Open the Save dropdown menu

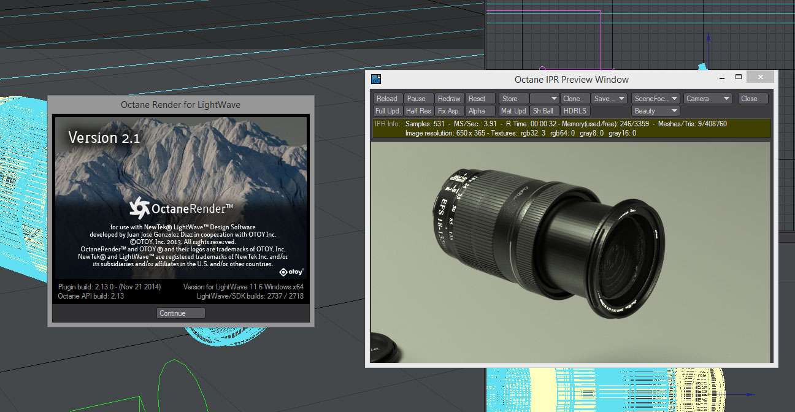coord(609,99)
